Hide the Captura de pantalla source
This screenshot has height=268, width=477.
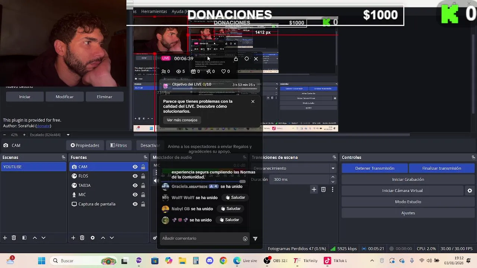pos(135,204)
